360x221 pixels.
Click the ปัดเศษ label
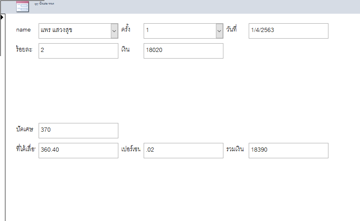[x=24, y=130]
